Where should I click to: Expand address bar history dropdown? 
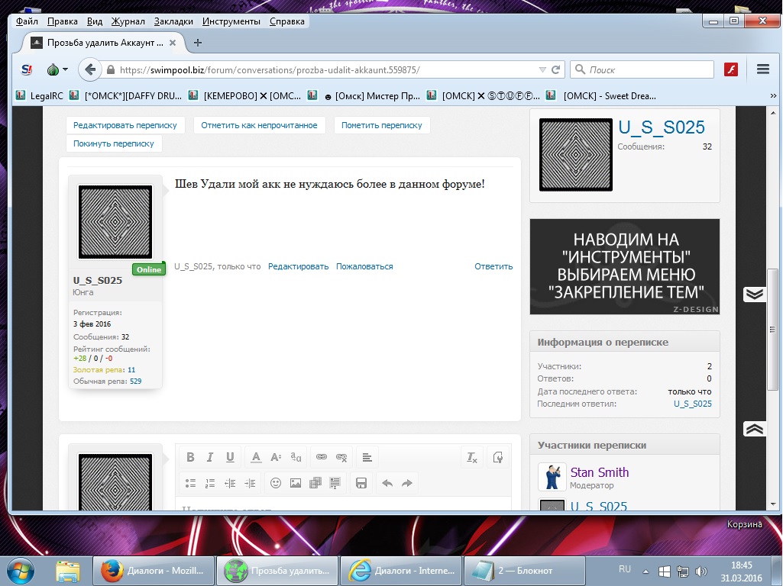542,70
